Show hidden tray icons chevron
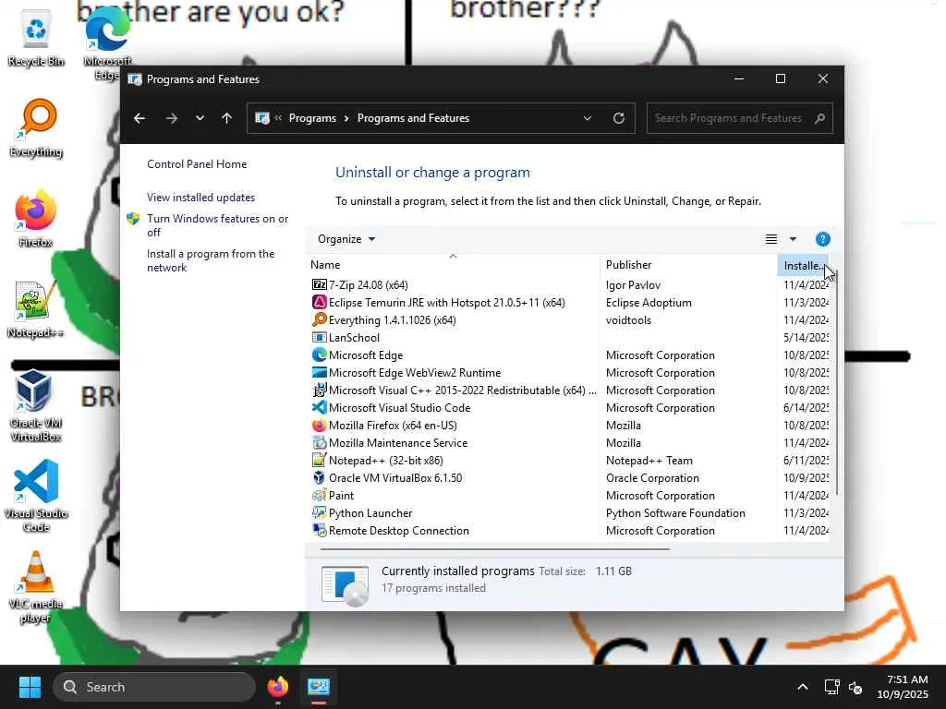This screenshot has height=709, width=946. click(x=803, y=687)
